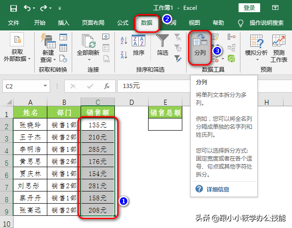The height and width of the screenshot is (228, 292).
Task: Expand the Name Box dropdown arrow
Action: coord(45,86)
